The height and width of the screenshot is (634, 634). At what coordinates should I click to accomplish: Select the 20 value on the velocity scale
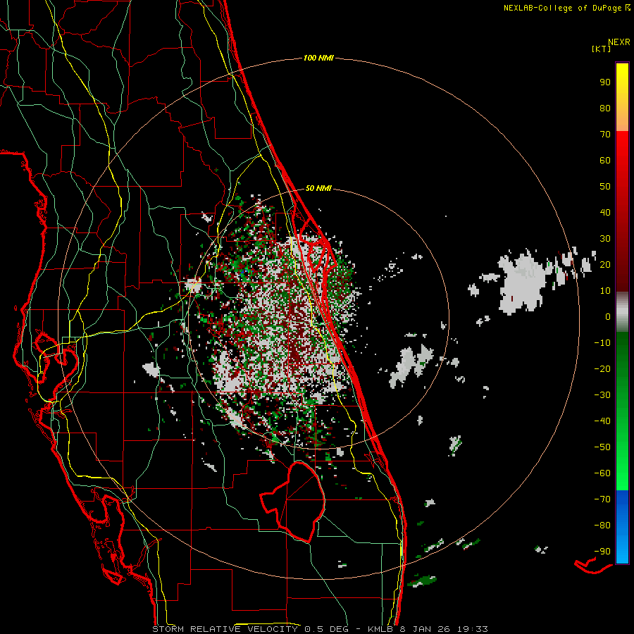(605, 264)
